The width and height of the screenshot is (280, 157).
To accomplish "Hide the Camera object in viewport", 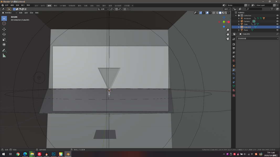I will tap(277, 21).
